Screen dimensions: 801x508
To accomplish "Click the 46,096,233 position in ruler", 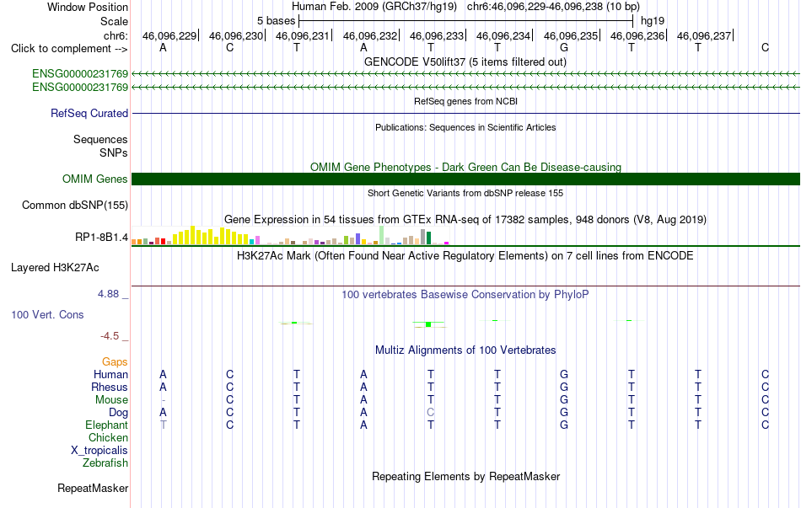I will (436, 35).
